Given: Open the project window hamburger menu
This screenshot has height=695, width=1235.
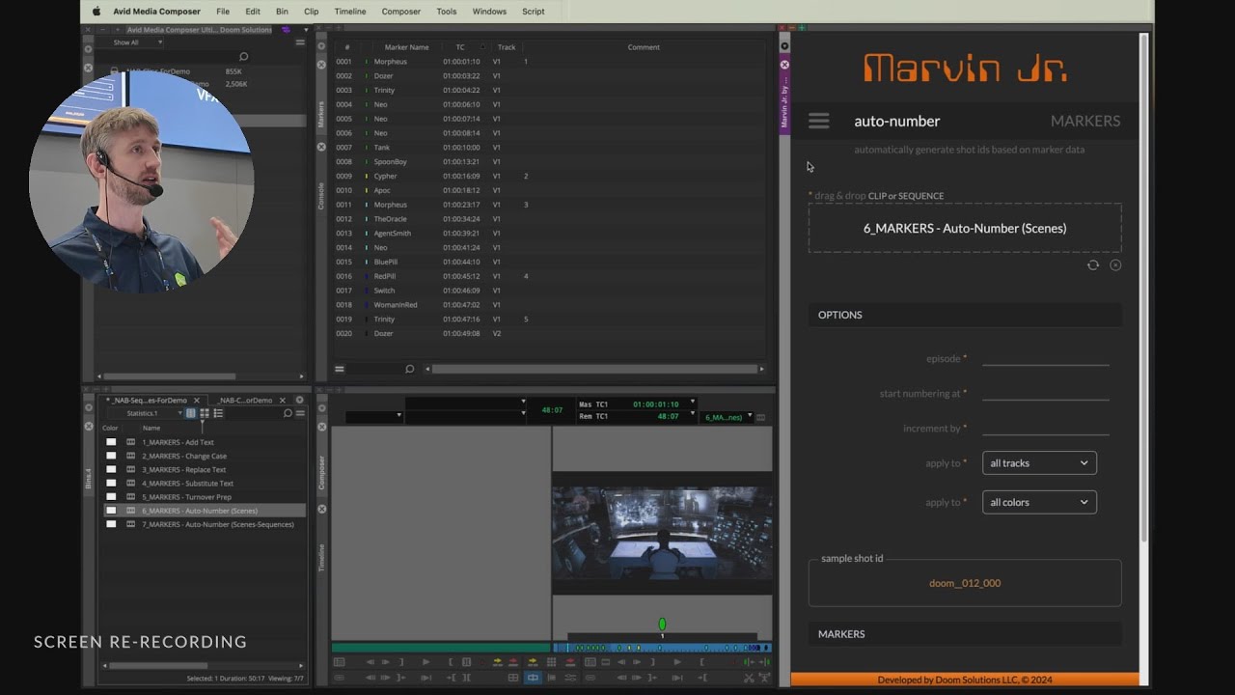Looking at the screenshot, I should pyautogui.click(x=300, y=42).
